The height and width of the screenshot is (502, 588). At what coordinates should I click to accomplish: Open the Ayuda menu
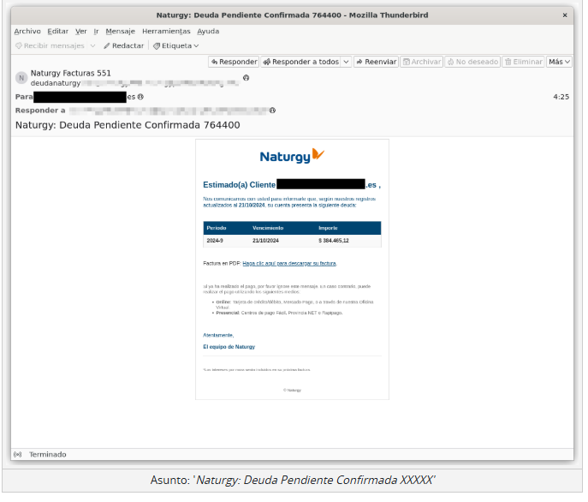[208, 32]
